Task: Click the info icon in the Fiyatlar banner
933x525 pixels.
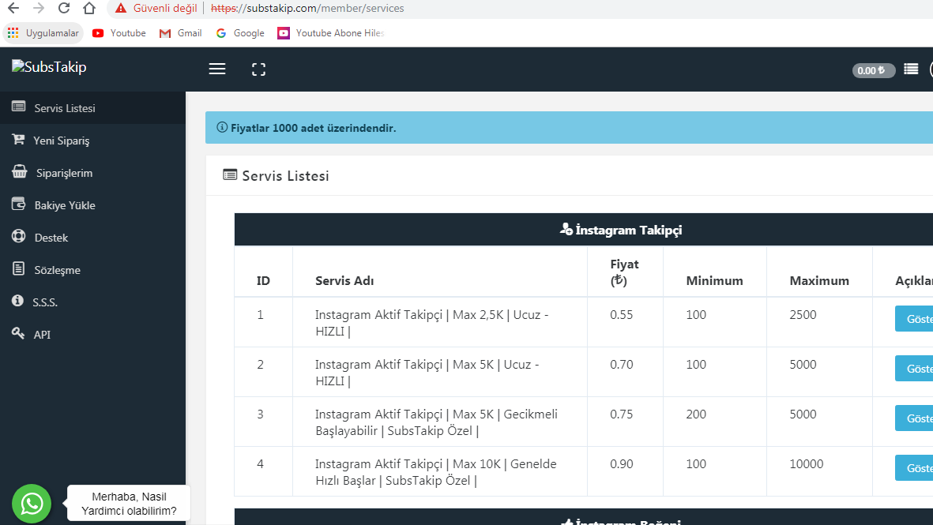Action: coord(222,127)
